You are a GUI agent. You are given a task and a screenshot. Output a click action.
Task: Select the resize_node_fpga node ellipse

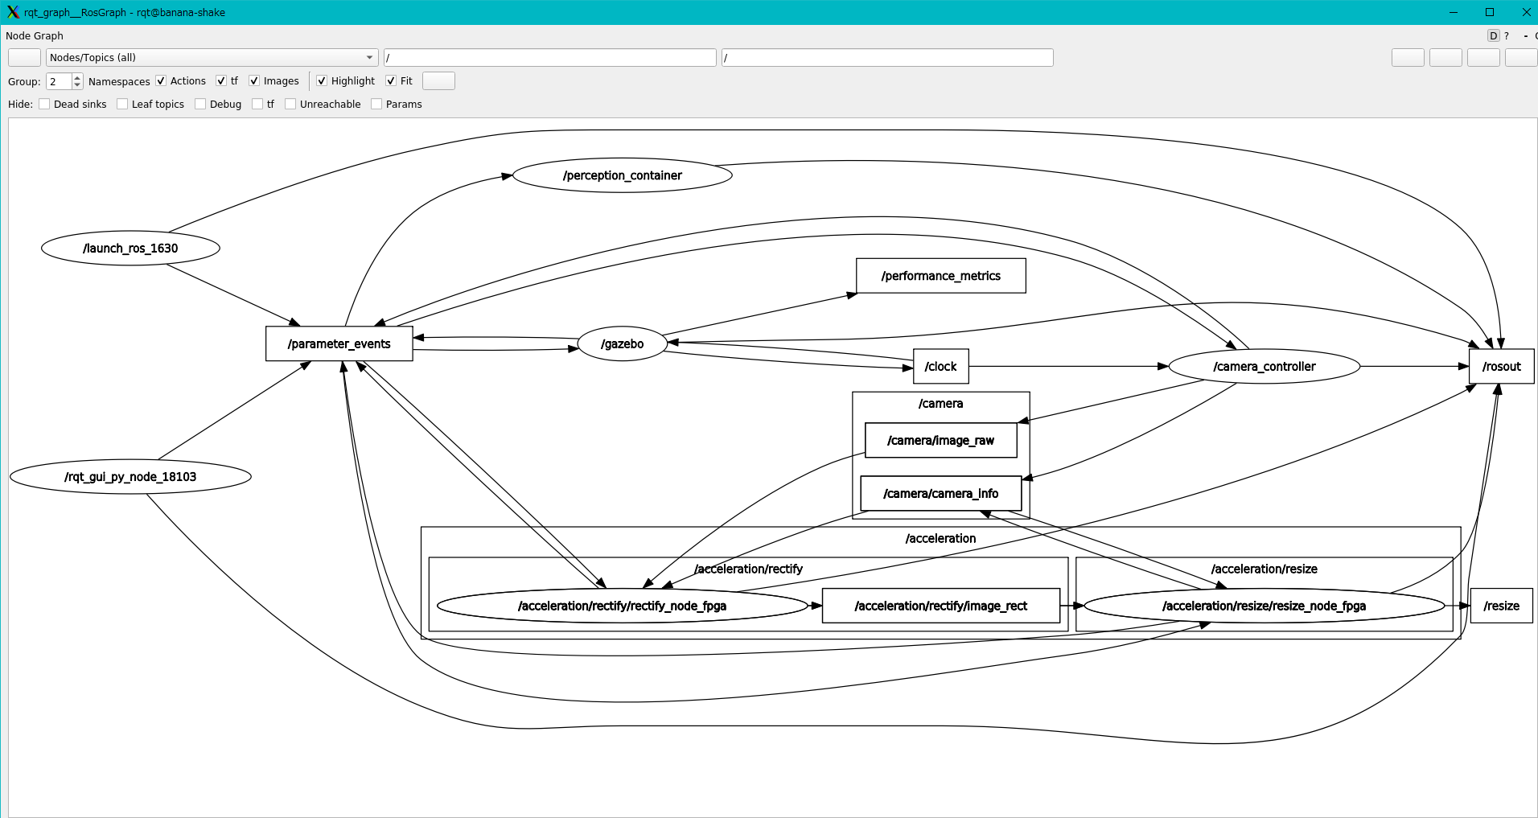tap(1265, 606)
